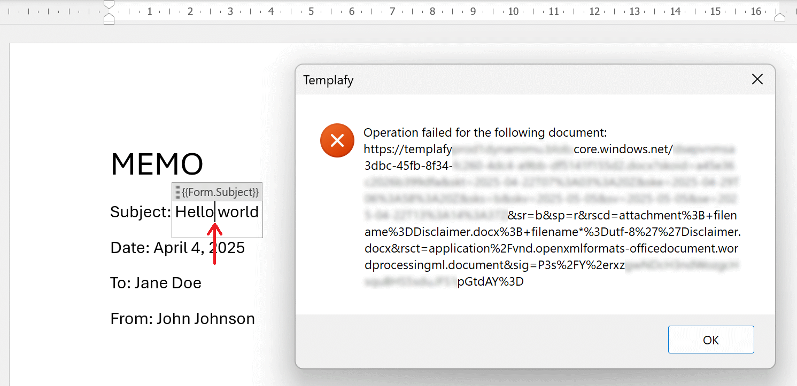797x386 pixels.
Task: Click the Templafy dialog title
Action: coord(328,80)
